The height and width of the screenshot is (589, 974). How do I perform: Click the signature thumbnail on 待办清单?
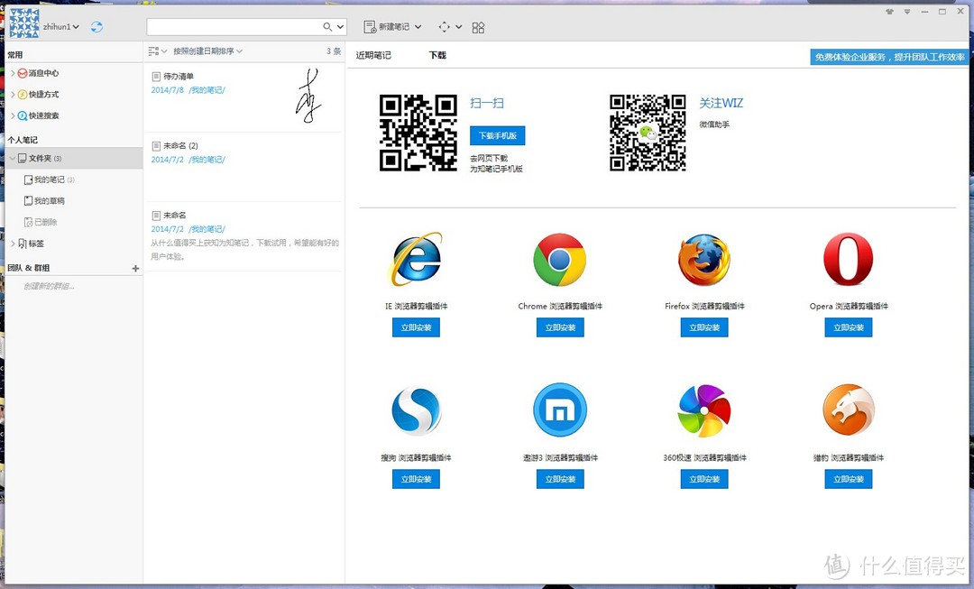tap(308, 96)
